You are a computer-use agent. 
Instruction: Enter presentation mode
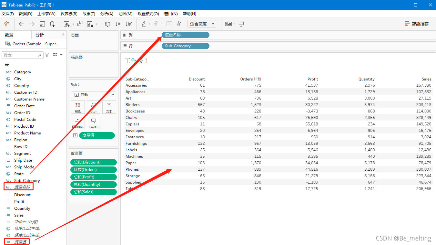241,24
